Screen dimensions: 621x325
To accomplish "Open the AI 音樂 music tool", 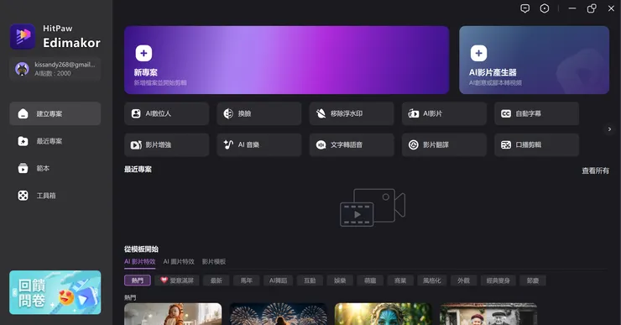I will pos(259,144).
